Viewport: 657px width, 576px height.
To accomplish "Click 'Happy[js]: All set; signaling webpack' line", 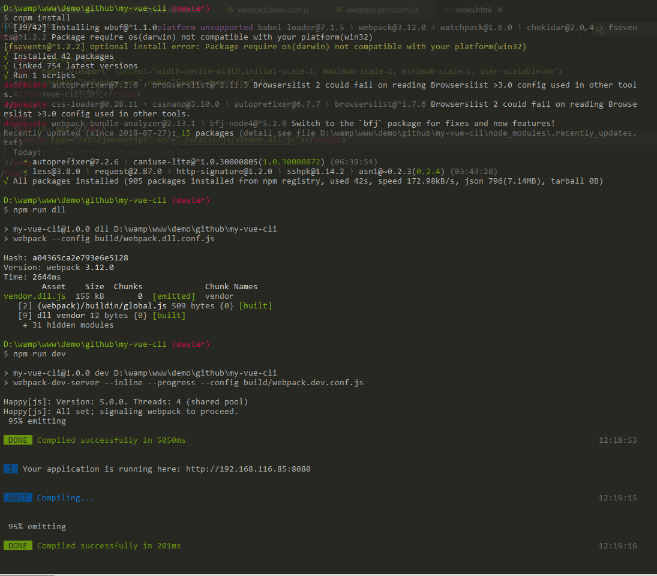I will pyautogui.click(x=121, y=412).
